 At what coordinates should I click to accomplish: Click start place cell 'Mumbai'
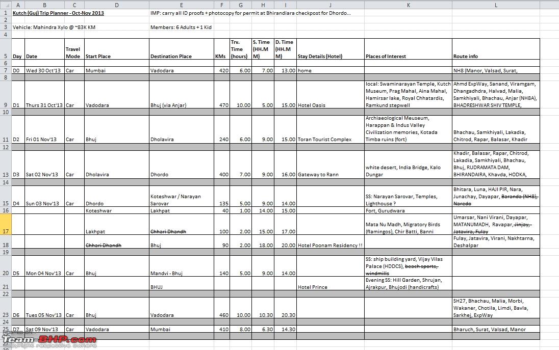point(117,70)
